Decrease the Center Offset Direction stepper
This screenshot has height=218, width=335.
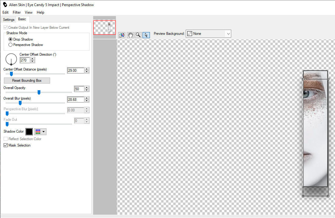(x=32, y=61)
